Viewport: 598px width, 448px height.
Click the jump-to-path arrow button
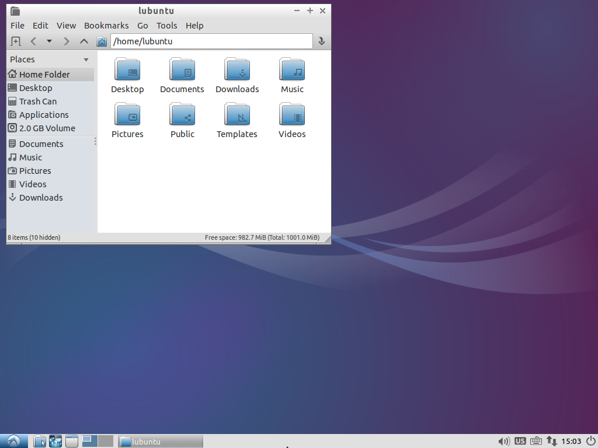point(322,41)
